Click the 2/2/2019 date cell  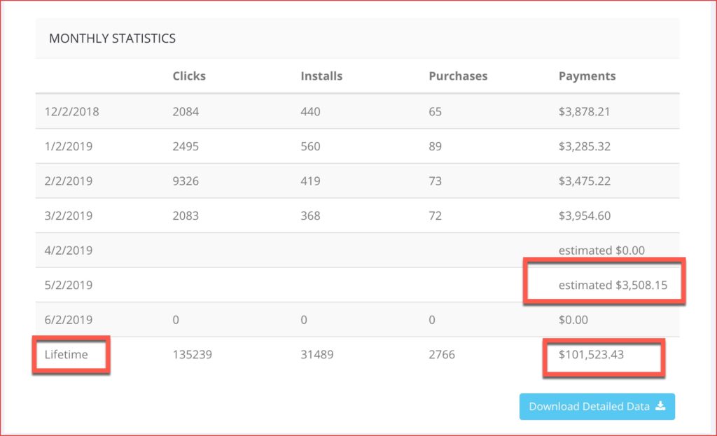(x=68, y=181)
